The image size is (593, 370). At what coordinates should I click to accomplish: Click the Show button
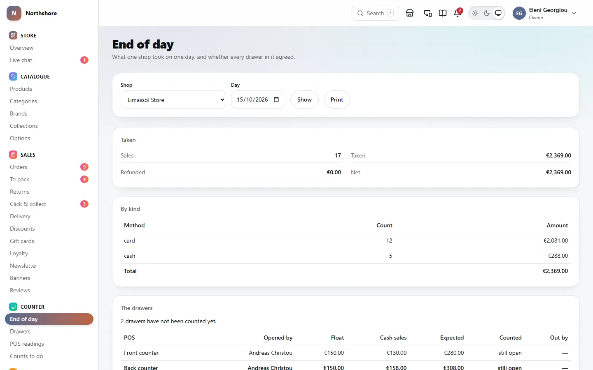[304, 99]
